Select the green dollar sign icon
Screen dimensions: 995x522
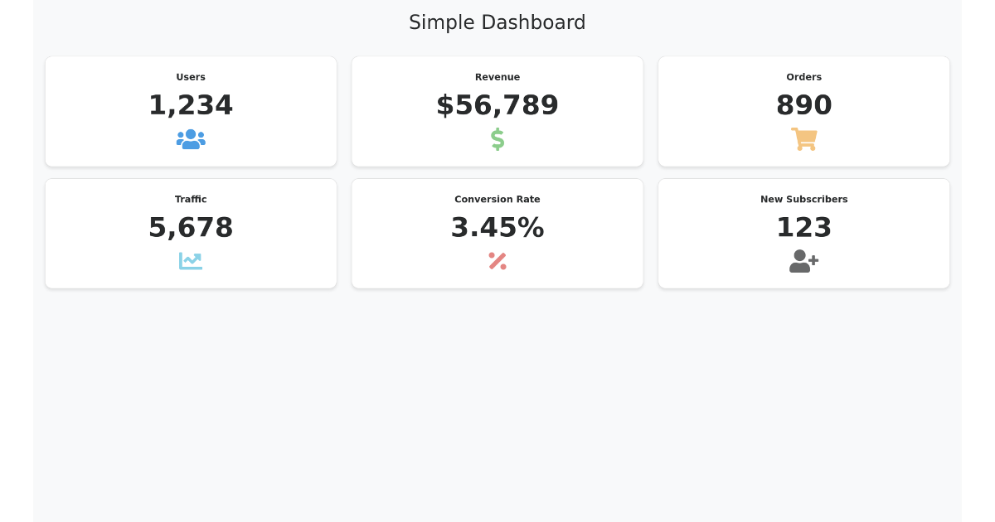(498, 139)
